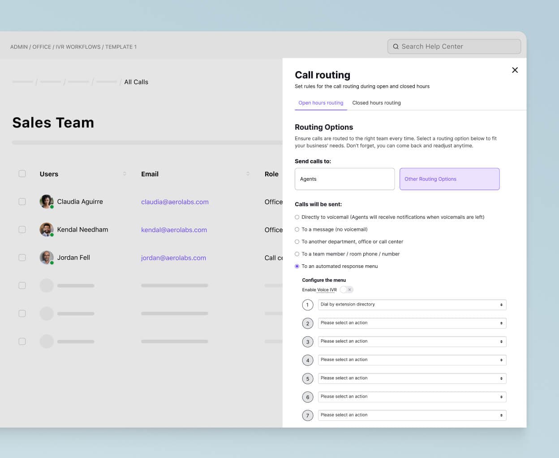Close the Call routing panel
The image size is (559, 458).
515,70
